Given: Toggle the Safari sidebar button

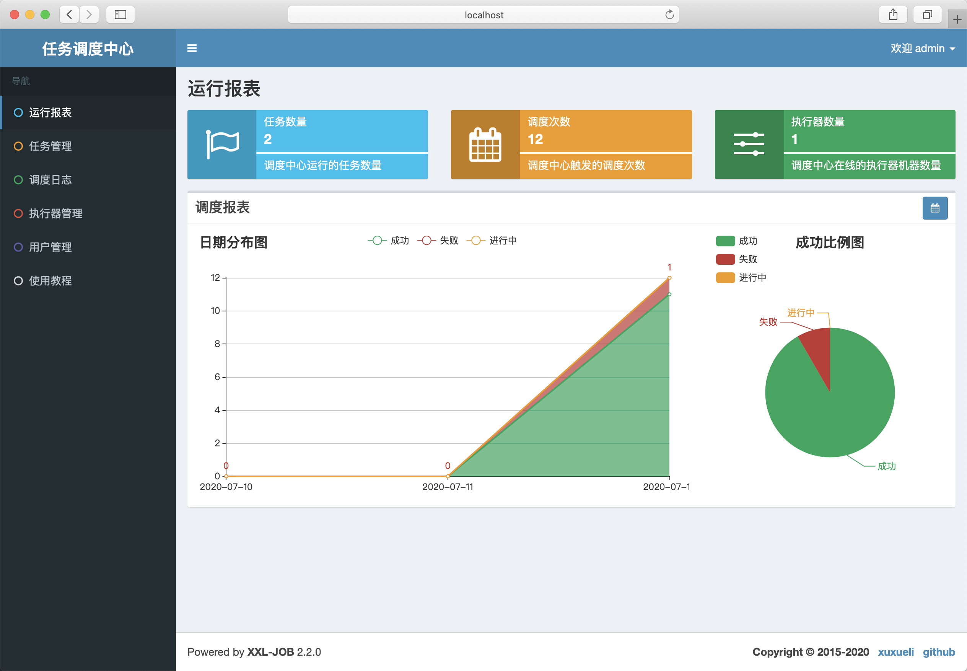Looking at the screenshot, I should click(x=120, y=15).
